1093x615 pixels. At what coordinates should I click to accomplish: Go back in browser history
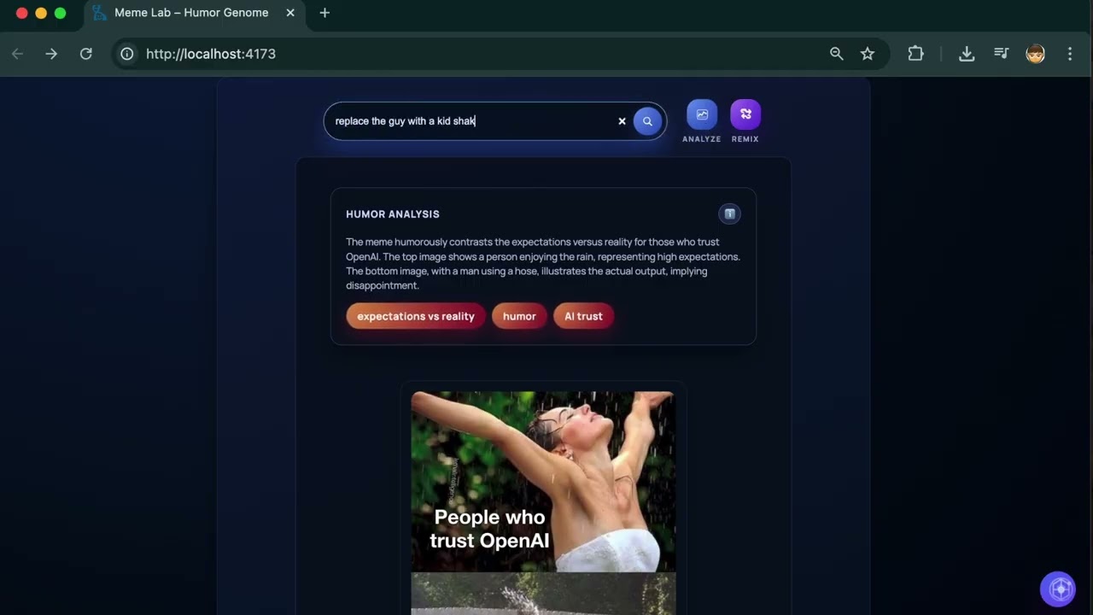pyautogui.click(x=18, y=54)
